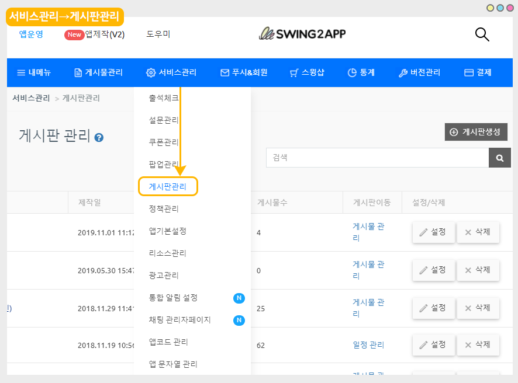This screenshot has width=518, height=383.
Task: Click the help question mark next to 게시판 관리
Action: coord(99,138)
